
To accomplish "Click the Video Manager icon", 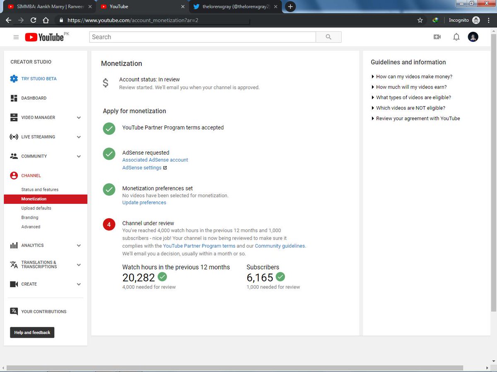I will 14,117.
